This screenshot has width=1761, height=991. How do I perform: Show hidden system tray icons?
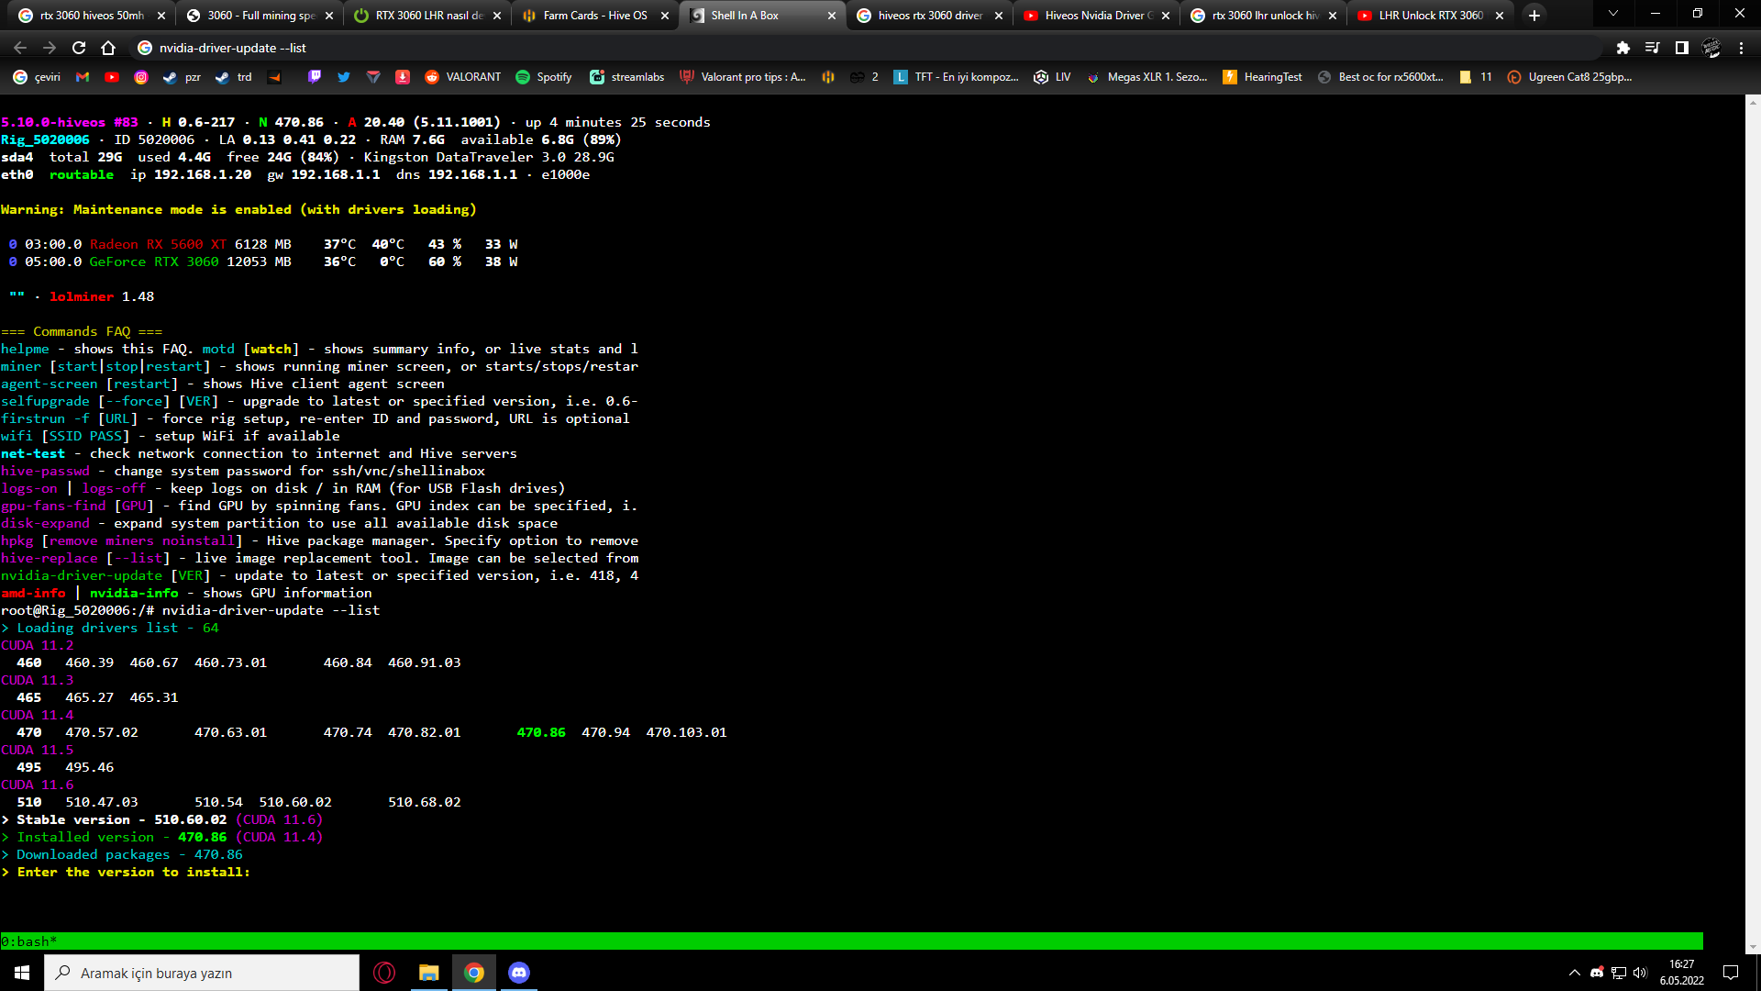coord(1574,973)
